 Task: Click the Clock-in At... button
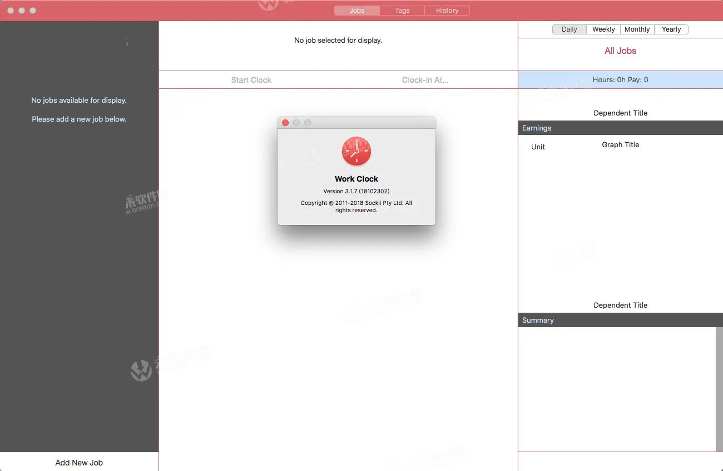[x=425, y=80]
